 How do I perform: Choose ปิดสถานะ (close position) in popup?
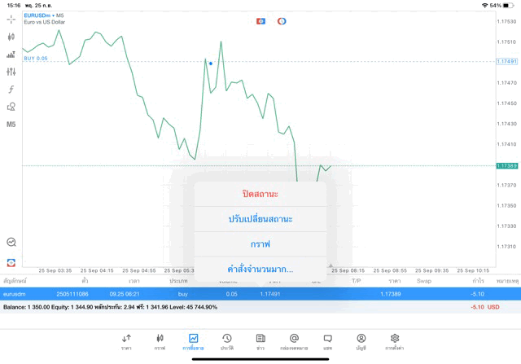(260, 194)
